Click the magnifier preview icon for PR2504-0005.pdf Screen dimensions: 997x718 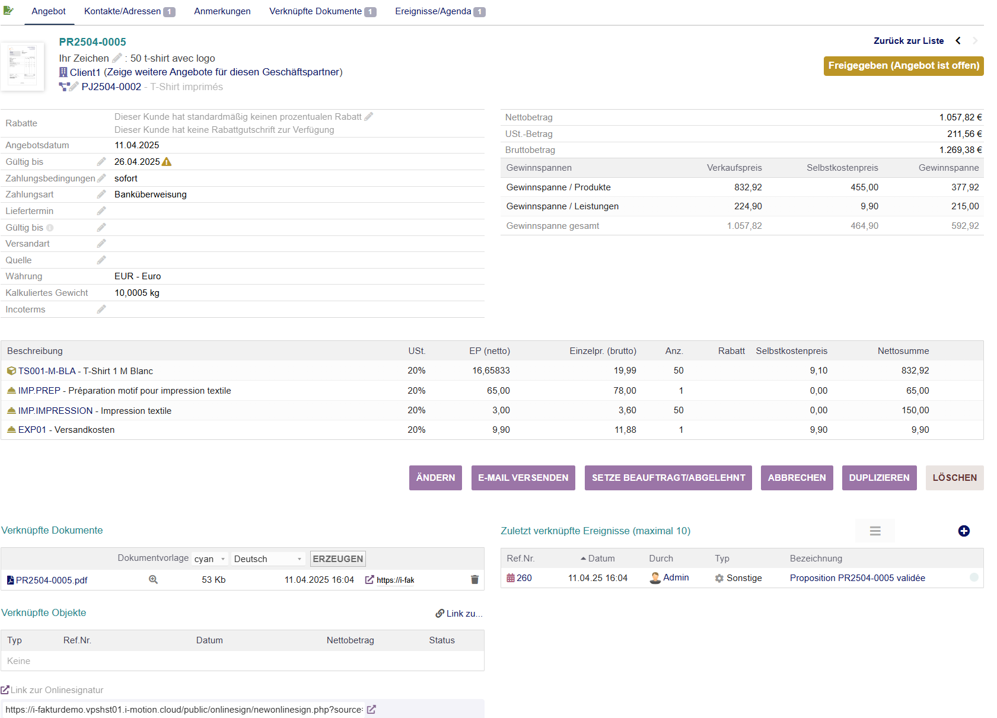153,580
